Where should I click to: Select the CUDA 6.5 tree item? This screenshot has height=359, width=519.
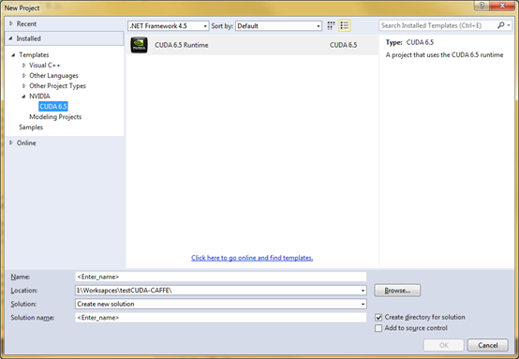pyautogui.click(x=53, y=106)
